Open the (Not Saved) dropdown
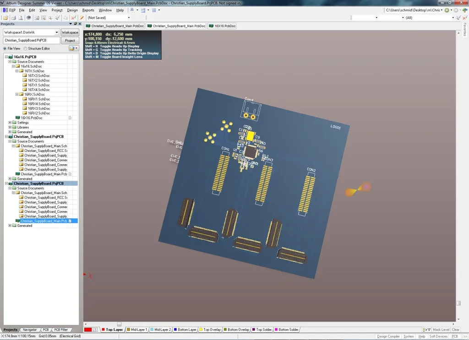This screenshot has height=340, width=469. [129, 18]
